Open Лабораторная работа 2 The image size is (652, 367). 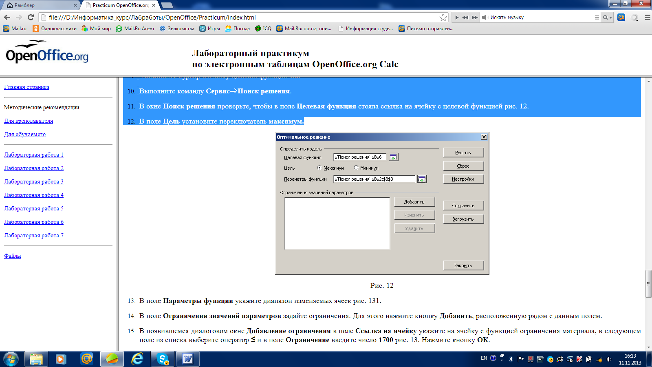coord(34,168)
